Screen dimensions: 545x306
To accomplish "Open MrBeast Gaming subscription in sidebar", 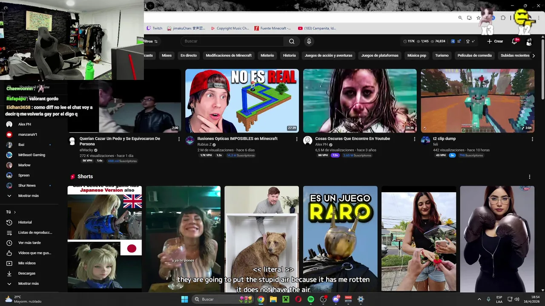I will point(28,155).
